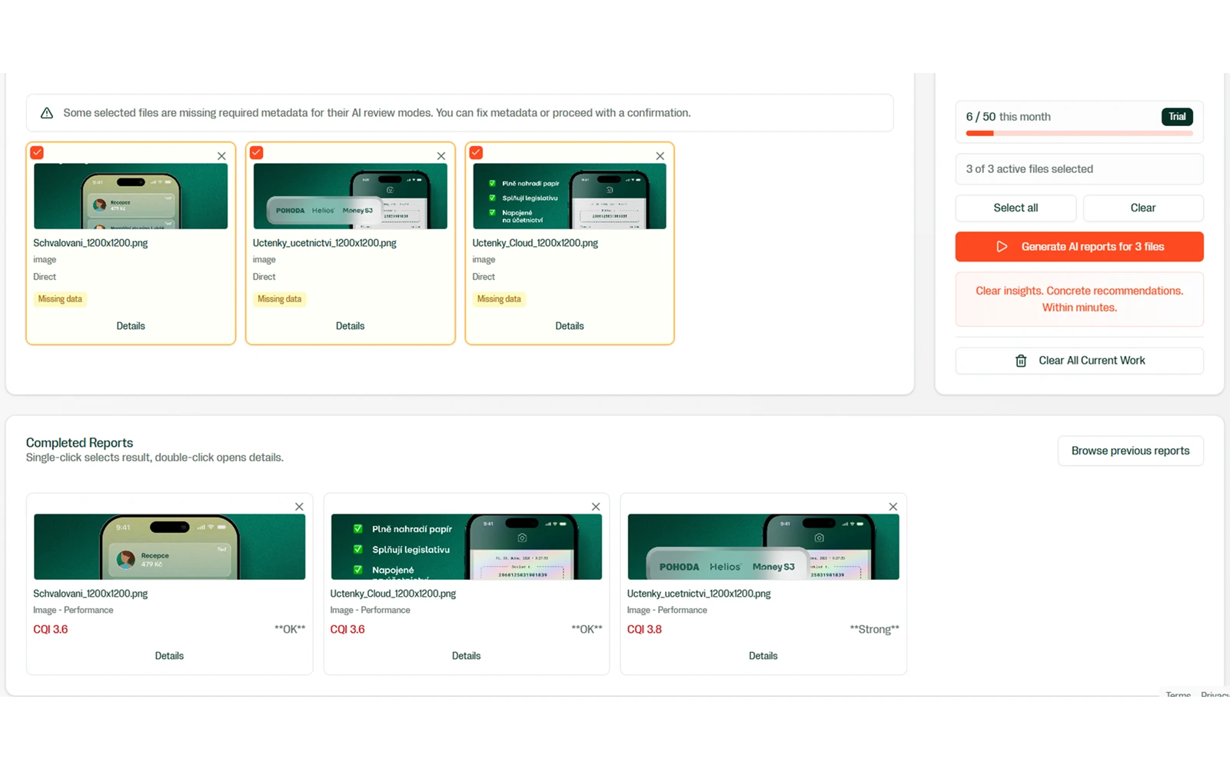Select the Schvalovani completed report thumbnail
1230x769 pixels.
[x=169, y=547]
